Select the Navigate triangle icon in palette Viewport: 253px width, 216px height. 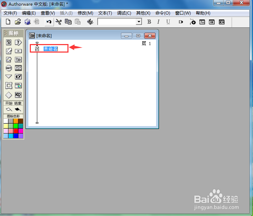pyautogui.click(x=9, y=76)
